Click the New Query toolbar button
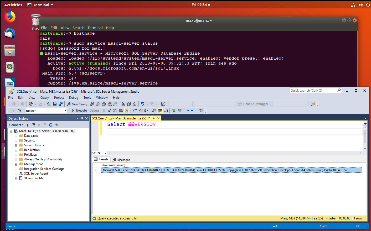 click(x=77, y=104)
